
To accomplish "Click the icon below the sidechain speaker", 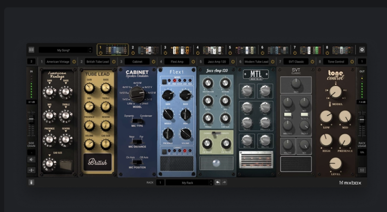I will click(31, 170).
